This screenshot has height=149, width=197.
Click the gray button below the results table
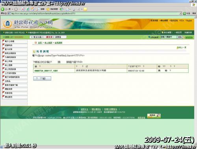coord(42,78)
